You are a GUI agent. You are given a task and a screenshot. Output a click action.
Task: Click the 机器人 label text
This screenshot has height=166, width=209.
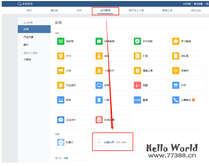(70, 142)
